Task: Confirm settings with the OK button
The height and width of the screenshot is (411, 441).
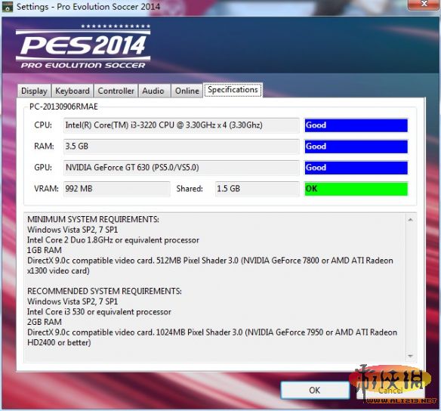Action: (x=315, y=390)
